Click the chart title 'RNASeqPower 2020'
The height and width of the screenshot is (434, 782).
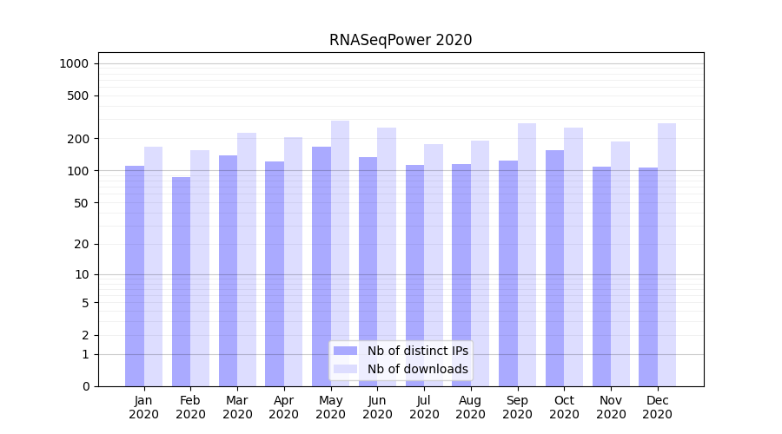[401, 40]
